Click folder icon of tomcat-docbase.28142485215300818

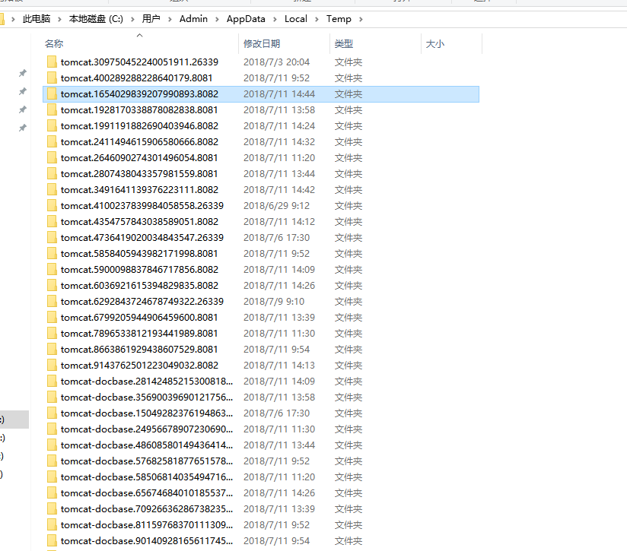52,382
